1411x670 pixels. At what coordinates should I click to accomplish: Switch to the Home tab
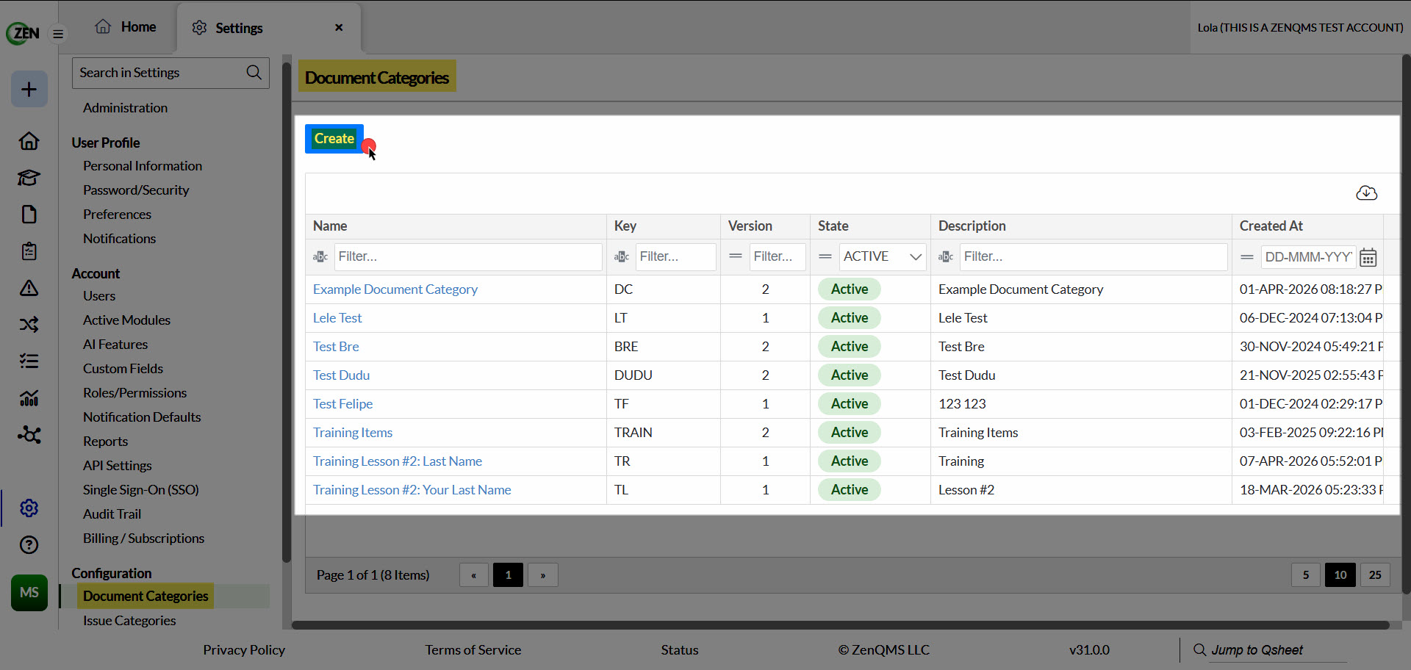click(126, 27)
